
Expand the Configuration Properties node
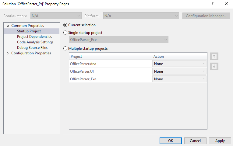[8, 53]
